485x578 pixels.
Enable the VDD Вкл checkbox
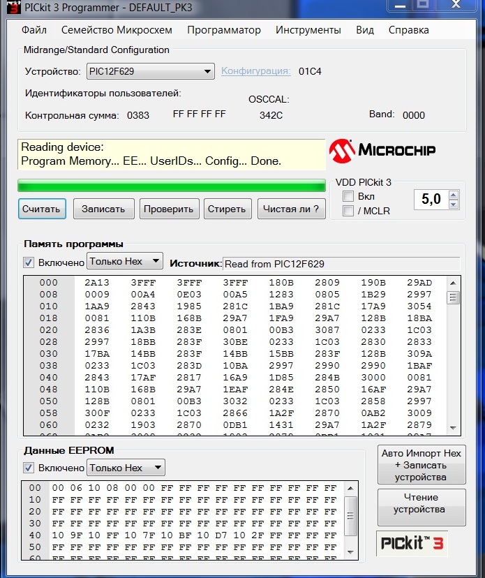pyautogui.click(x=348, y=196)
